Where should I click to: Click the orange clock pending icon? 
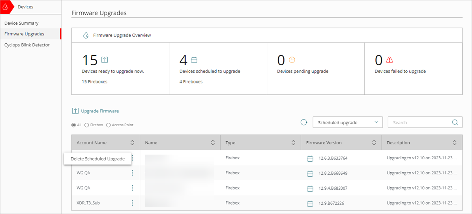pyautogui.click(x=292, y=60)
